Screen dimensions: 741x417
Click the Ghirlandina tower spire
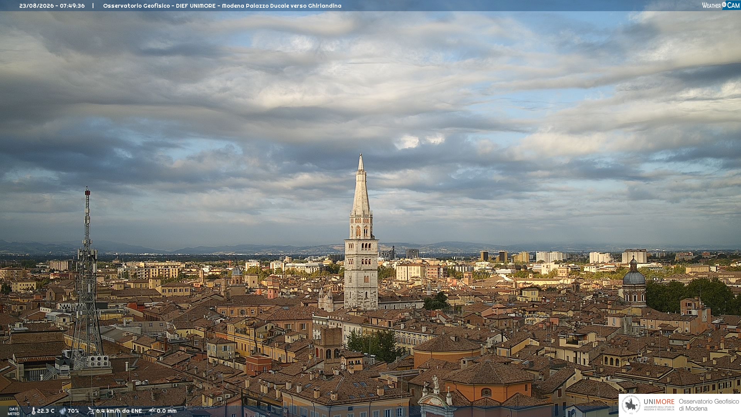point(361,185)
